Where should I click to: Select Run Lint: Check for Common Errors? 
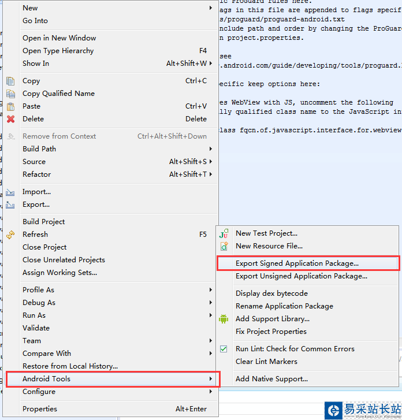click(x=307, y=349)
